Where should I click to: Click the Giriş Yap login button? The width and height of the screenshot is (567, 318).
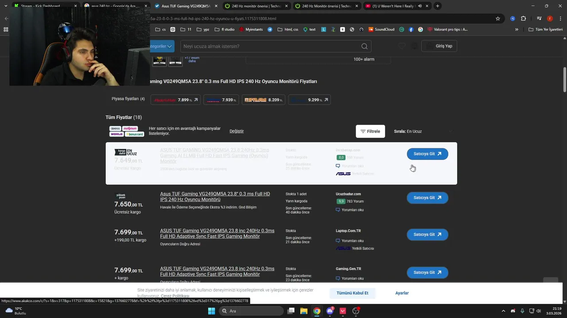pos(439,46)
